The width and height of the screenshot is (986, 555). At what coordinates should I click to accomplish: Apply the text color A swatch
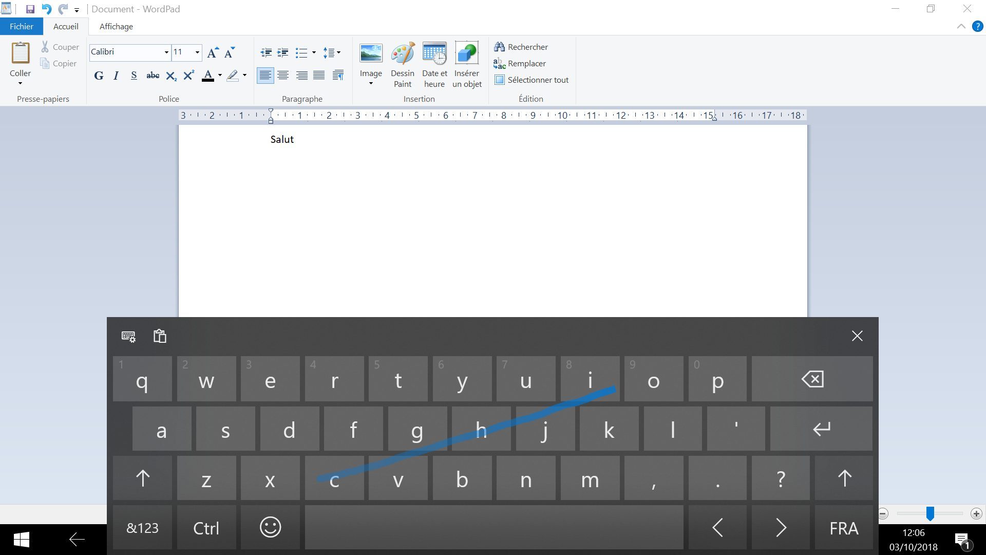[x=208, y=76]
